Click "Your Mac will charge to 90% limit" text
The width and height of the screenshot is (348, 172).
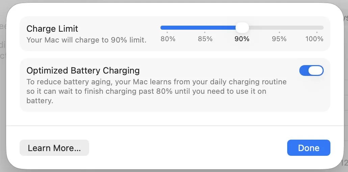(86, 40)
